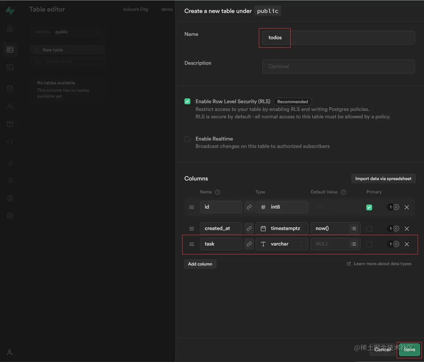Open extra options gear for created_at column

(x=396, y=229)
